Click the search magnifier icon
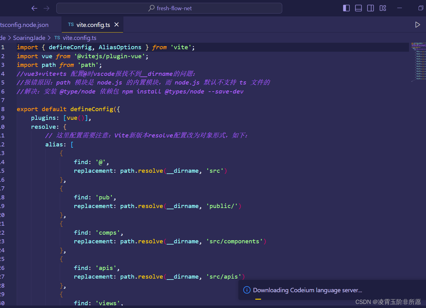The image size is (426, 308). pyautogui.click(x=151, y=8)
